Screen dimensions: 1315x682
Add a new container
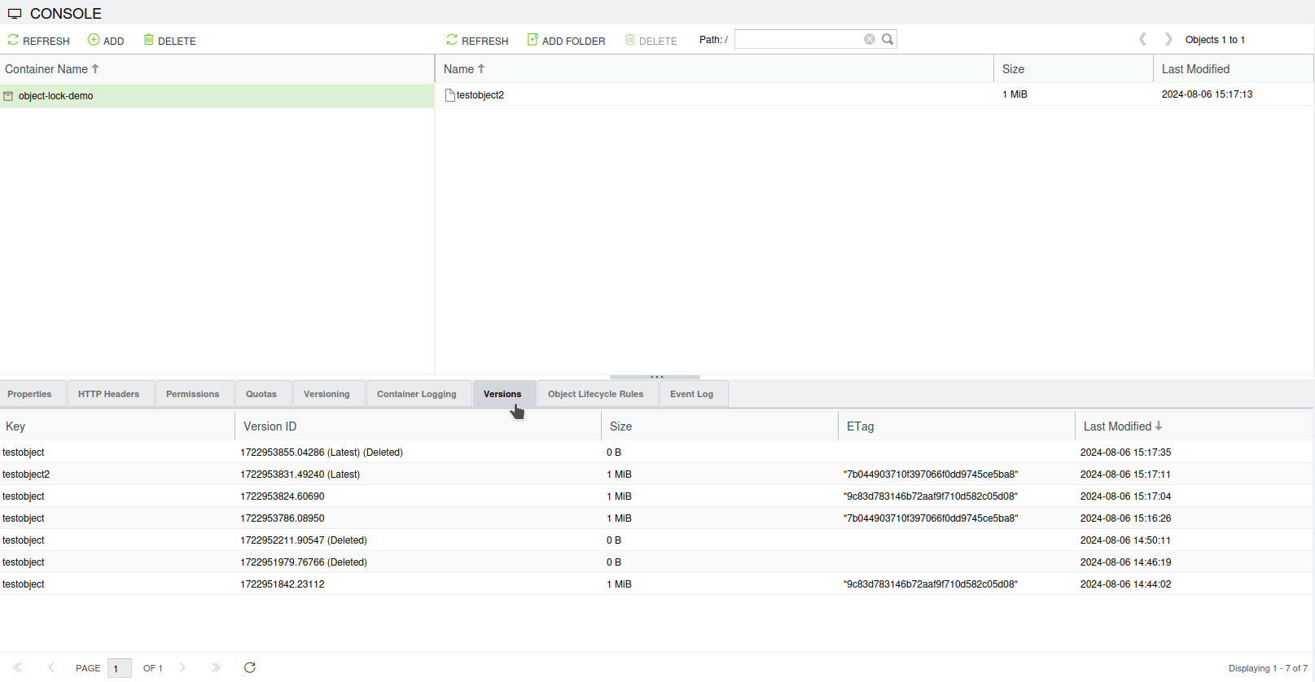(106, 41)
